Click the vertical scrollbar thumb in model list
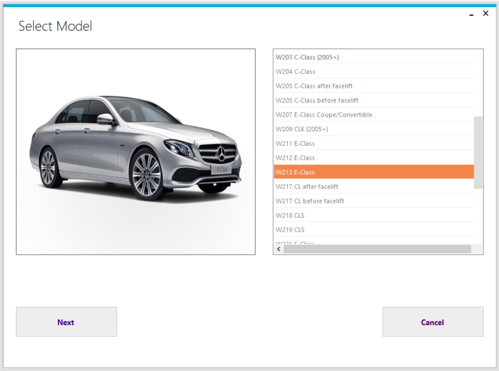The height and width of the screenshot is (371, 499). [x=478, y=152]
